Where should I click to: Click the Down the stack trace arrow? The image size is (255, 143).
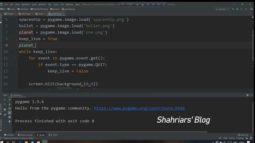pos(10,104)
